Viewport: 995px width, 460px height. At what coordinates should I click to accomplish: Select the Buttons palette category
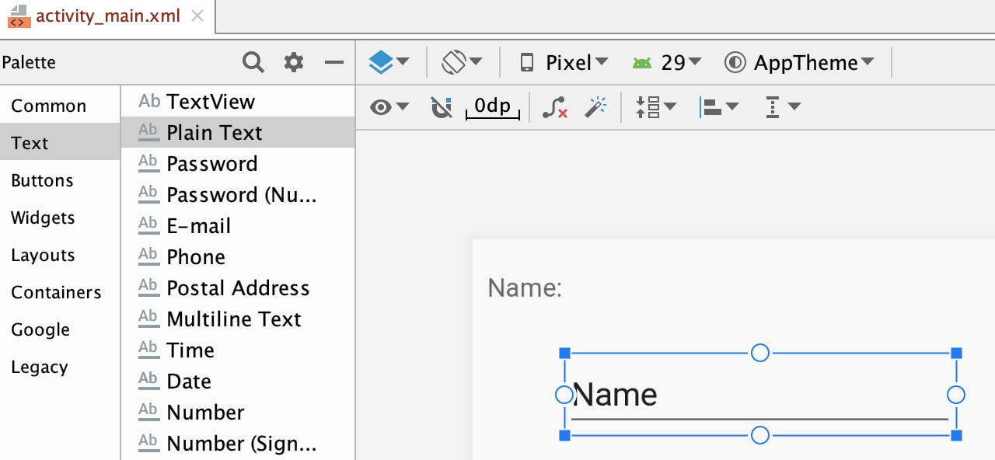(42, 180)
